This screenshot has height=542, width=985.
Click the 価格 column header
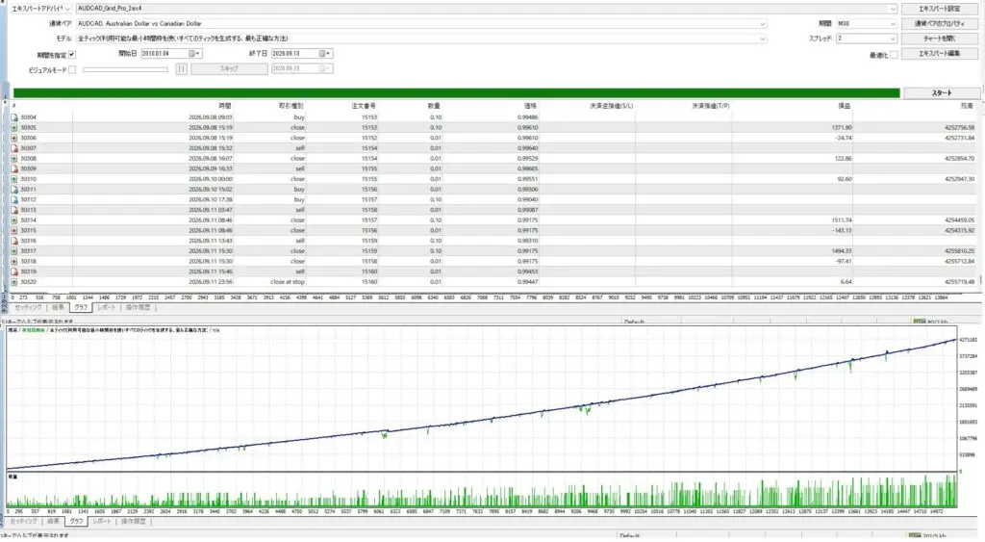pyautogui.click(x=531, y=106)
